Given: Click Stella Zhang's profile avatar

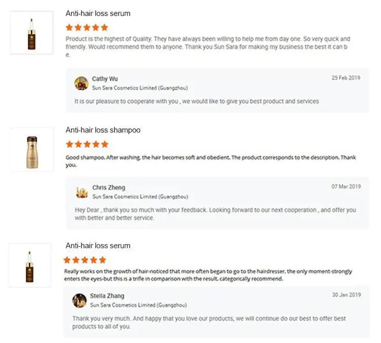Looking at the screenshot, I should pyautogui.click(x=79, y=300).
